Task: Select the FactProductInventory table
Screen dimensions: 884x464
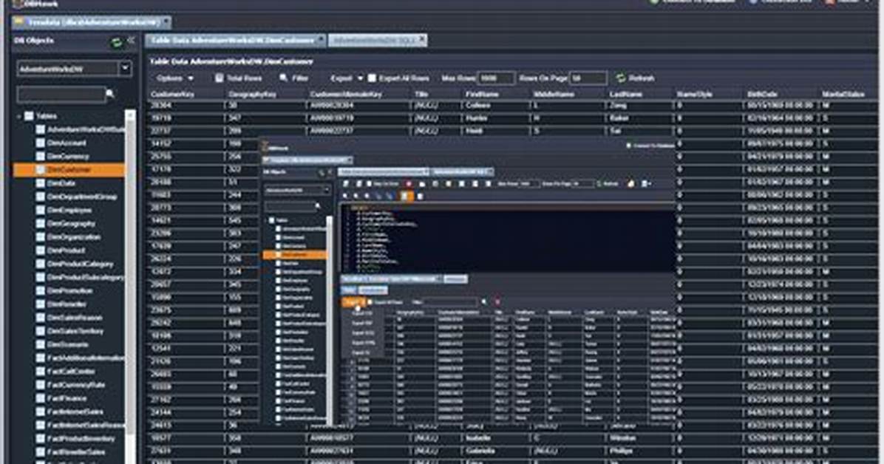Action: coord(81,439)
